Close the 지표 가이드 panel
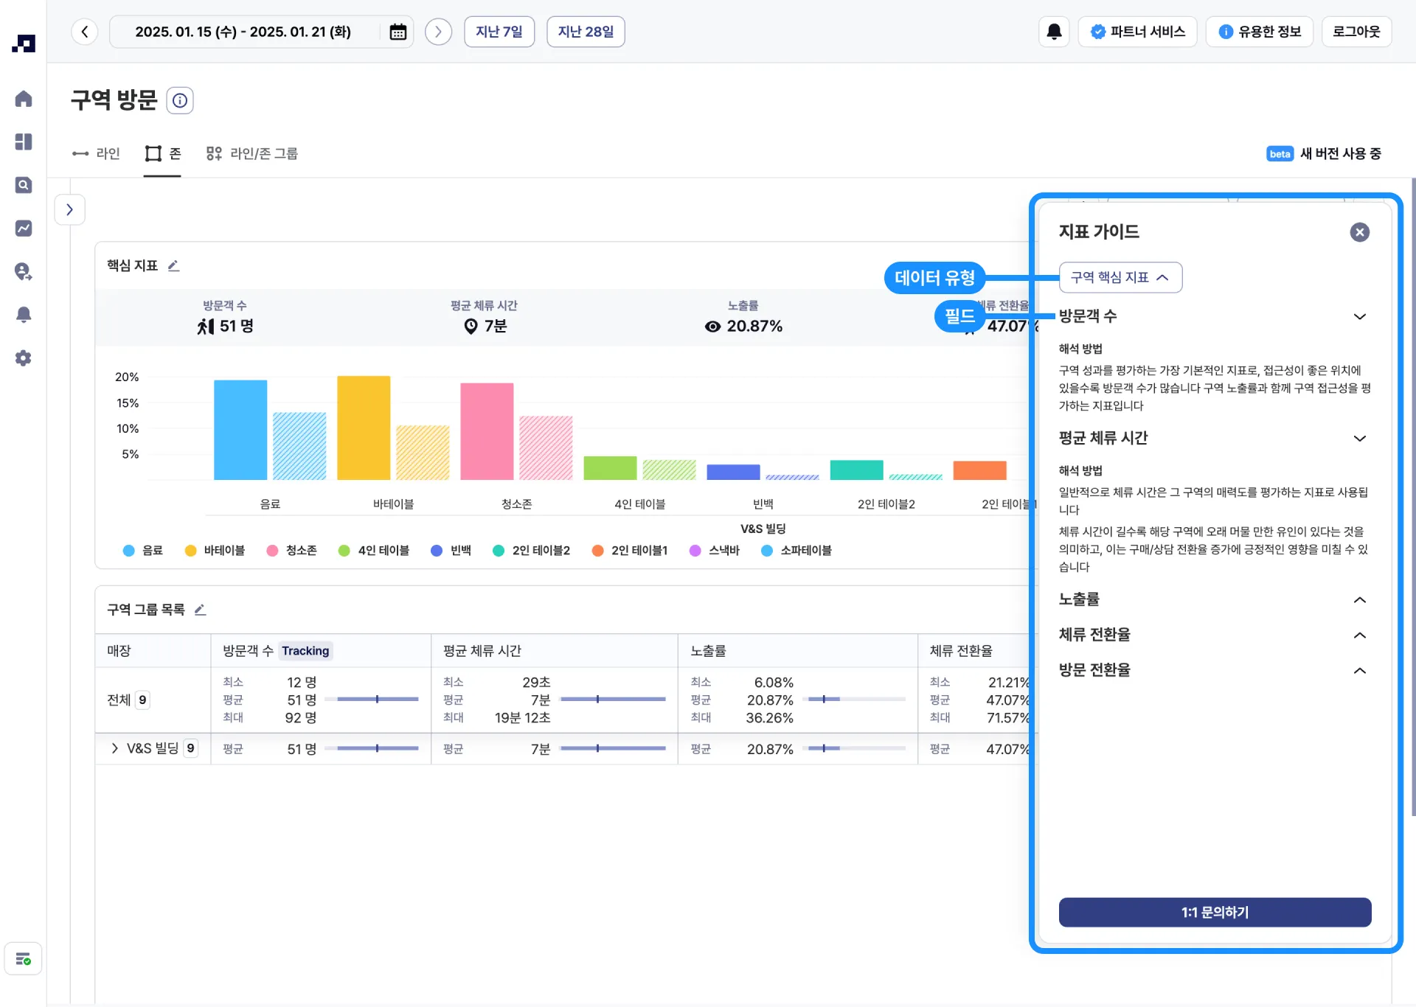 (1359, 232)
